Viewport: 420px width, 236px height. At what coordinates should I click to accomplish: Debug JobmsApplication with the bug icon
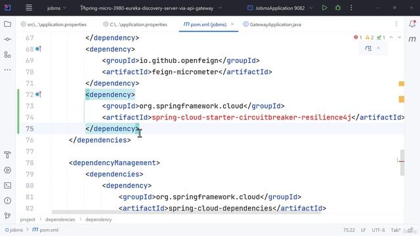(338, 8)
